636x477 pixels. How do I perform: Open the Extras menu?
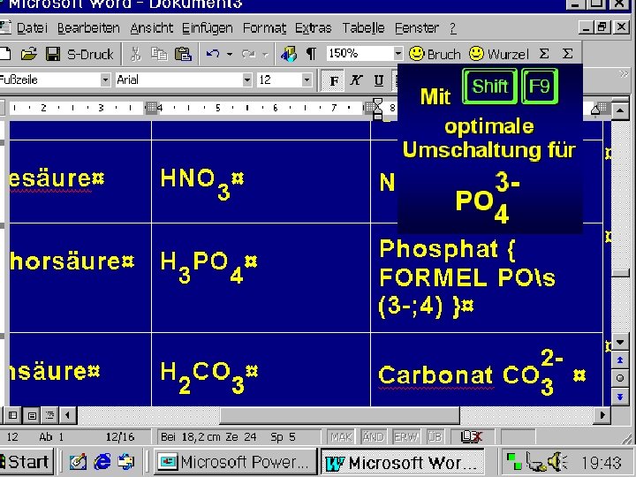click(313, 28)
